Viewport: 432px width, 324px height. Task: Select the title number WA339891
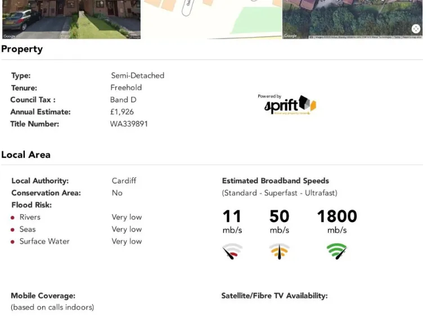129,124
